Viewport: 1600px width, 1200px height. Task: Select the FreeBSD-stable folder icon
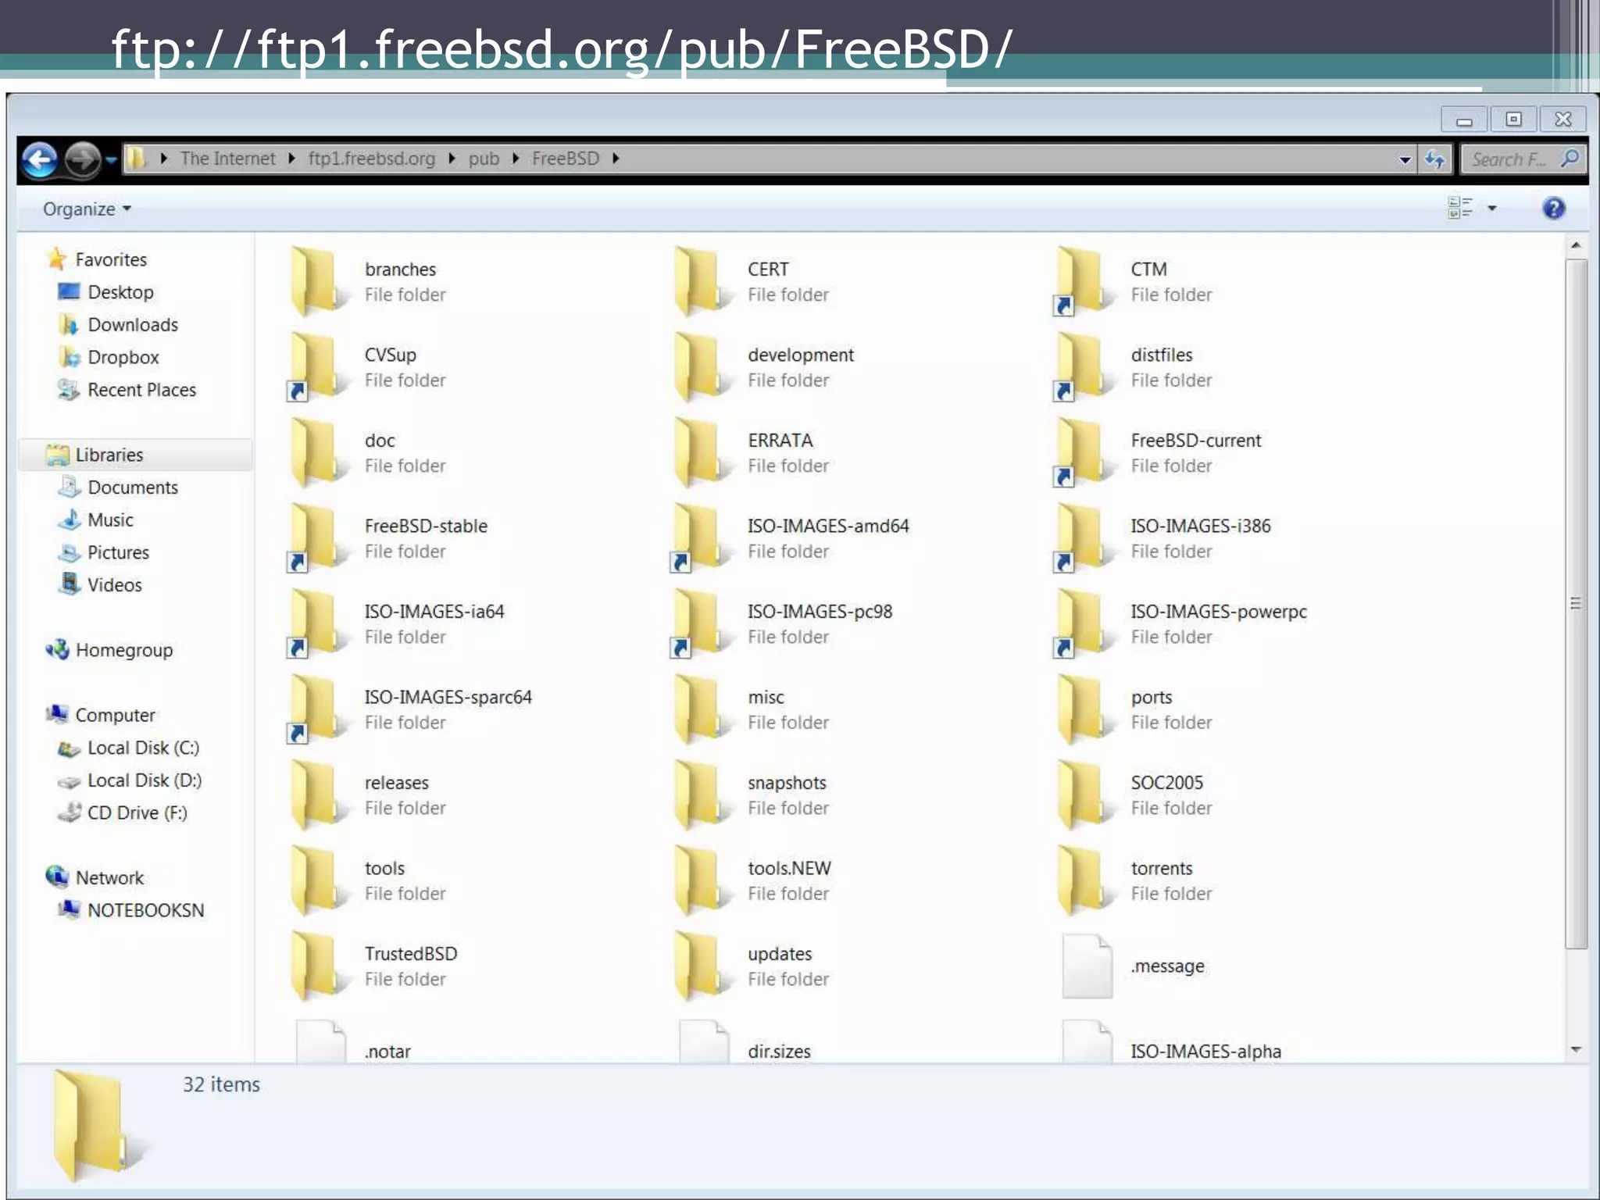click(x=318, y=538)
